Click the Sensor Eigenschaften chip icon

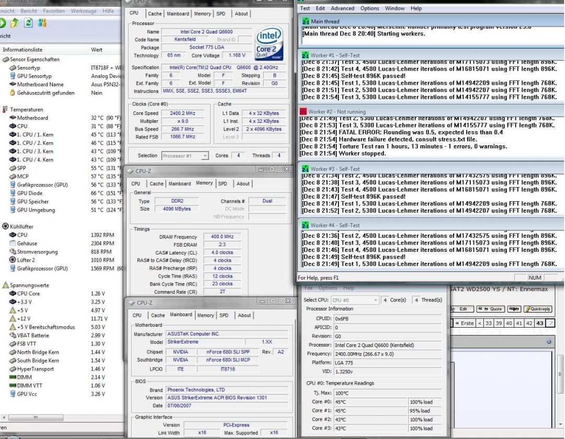5,60
